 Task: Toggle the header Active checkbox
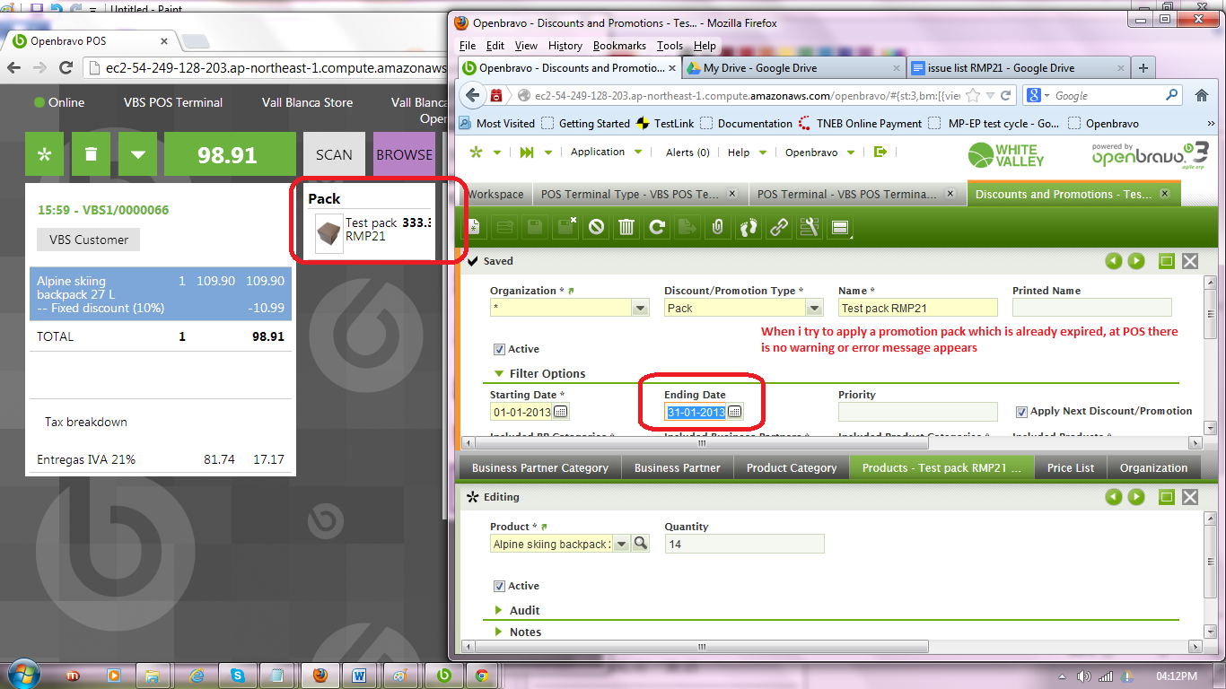click(499, 349)
